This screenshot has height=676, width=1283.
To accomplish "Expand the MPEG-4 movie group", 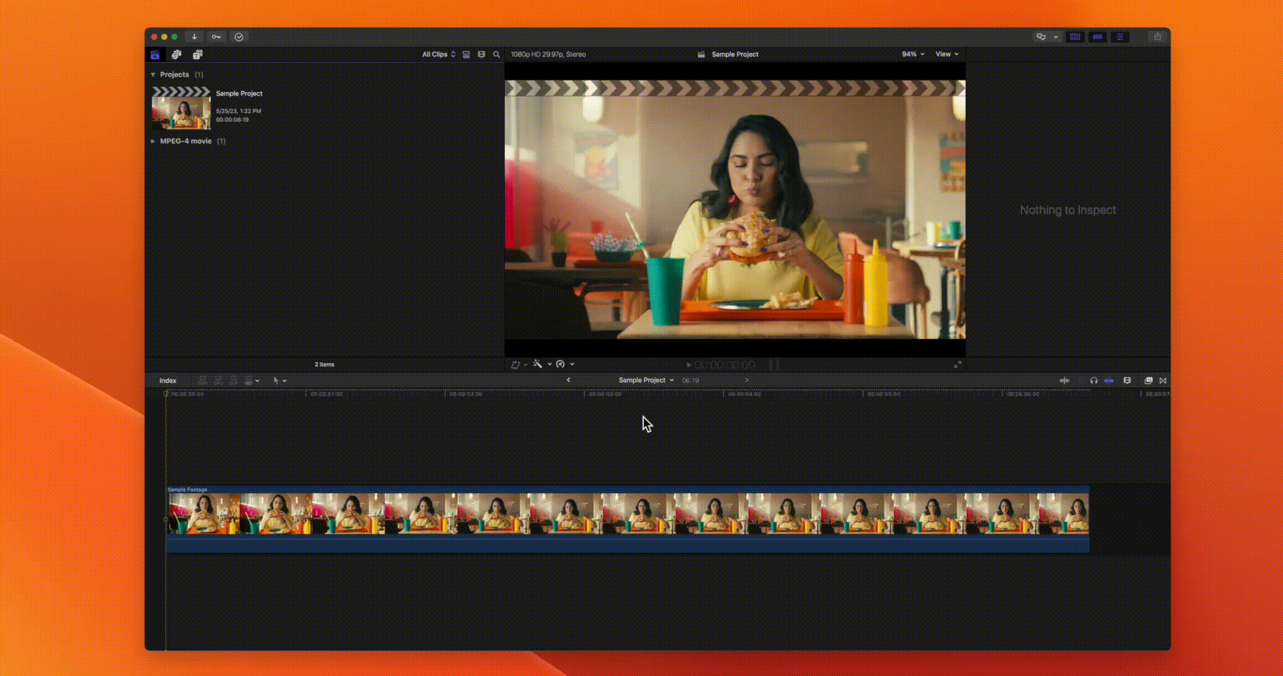I will click(x=153, y=141).
